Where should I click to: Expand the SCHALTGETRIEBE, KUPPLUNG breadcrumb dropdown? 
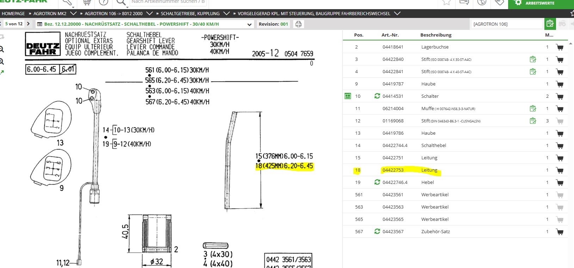coord(226,13)
